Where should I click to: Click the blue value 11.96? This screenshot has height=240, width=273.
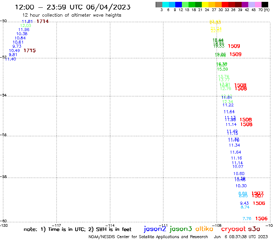(x=24, y=30)
